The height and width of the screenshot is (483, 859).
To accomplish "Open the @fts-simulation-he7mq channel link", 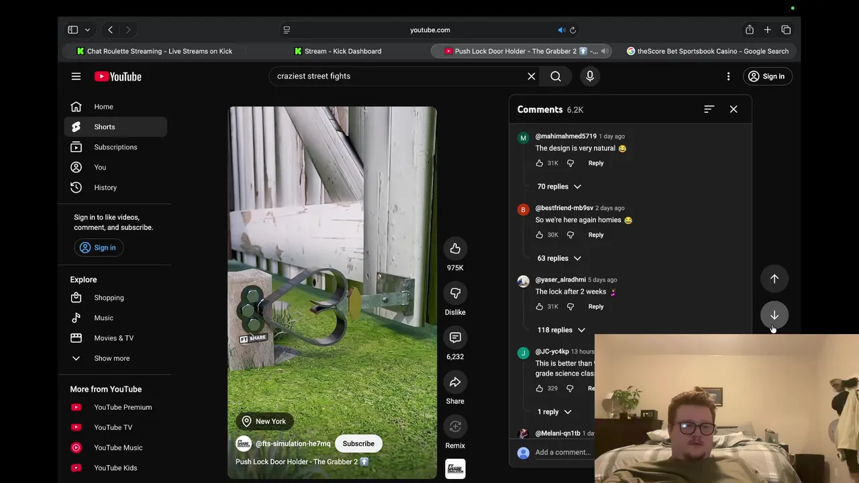I will 293,443.
